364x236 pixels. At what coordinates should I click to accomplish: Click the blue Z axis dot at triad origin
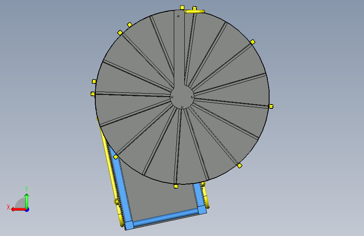(27, 210)
